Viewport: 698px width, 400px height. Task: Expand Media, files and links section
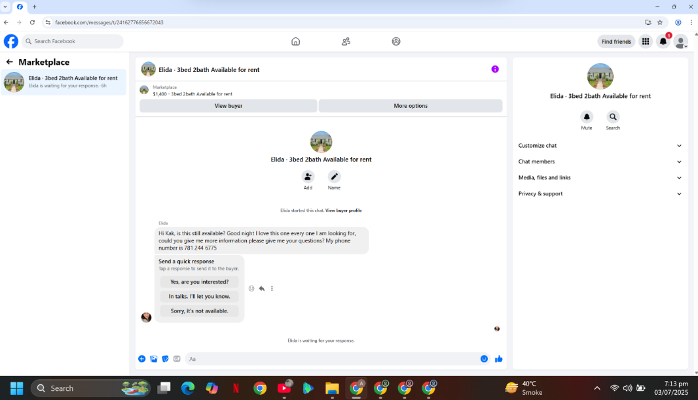tap(600, 177)
